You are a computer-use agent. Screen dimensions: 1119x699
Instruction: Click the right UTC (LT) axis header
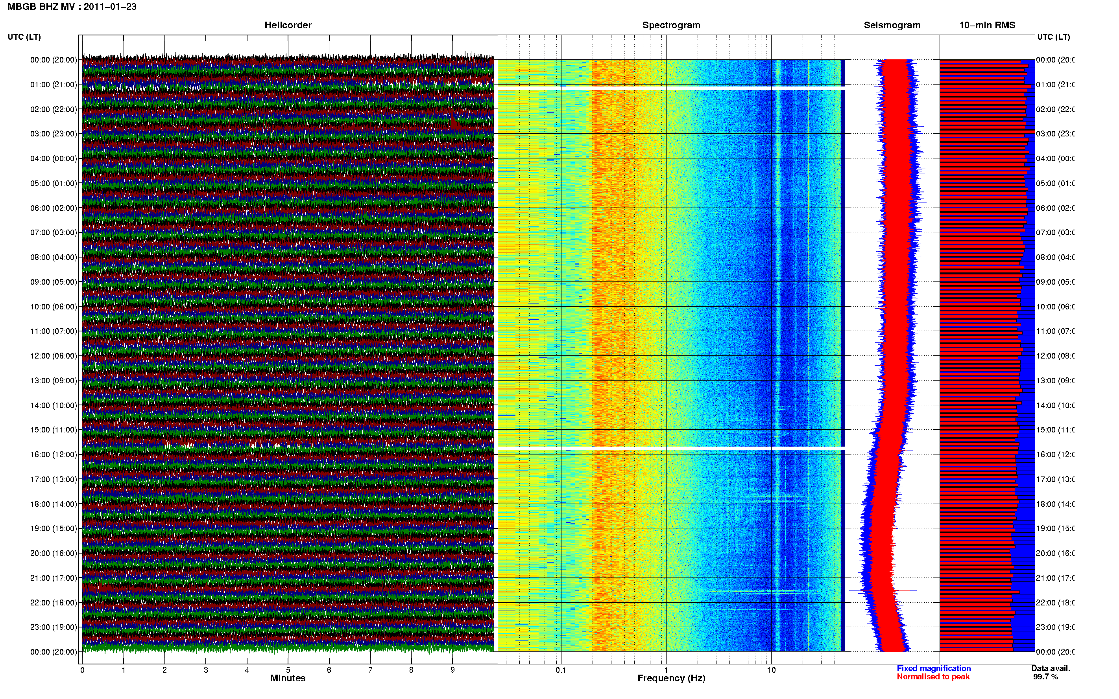coord(1053,37)
